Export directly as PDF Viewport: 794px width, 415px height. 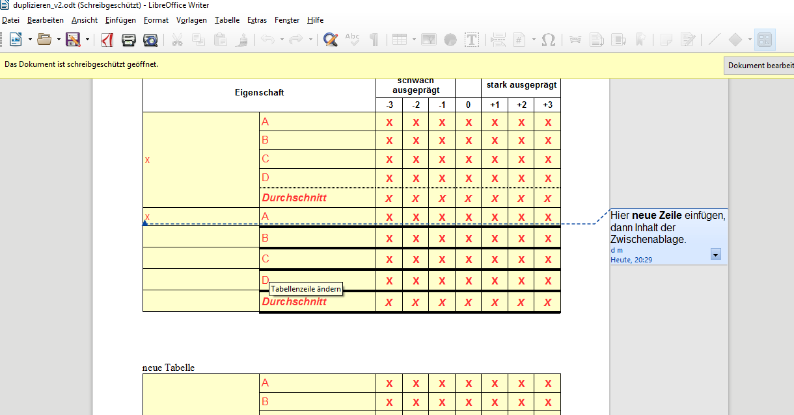click(107, 40)
